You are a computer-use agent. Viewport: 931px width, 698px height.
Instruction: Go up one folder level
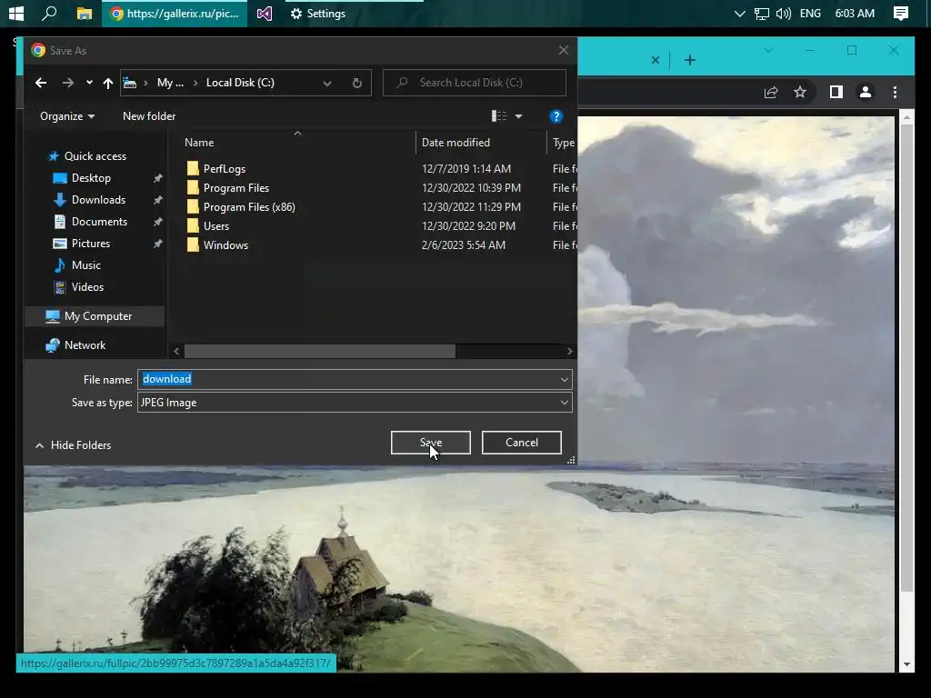(x=107, y=83)
